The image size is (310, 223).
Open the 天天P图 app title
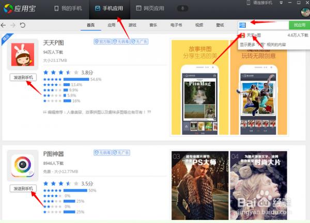pyautogui.click(x=54, y=43)
